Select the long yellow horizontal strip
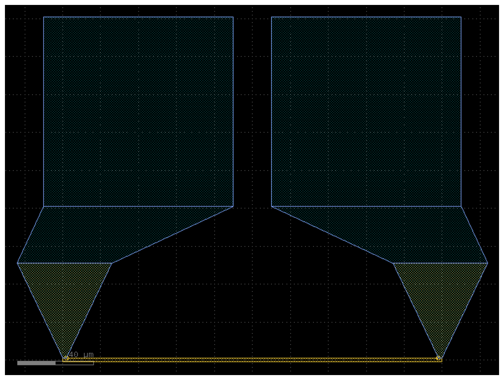Image resolution: width=504 pixels, height=380 pixels. (x=252, y=360)
